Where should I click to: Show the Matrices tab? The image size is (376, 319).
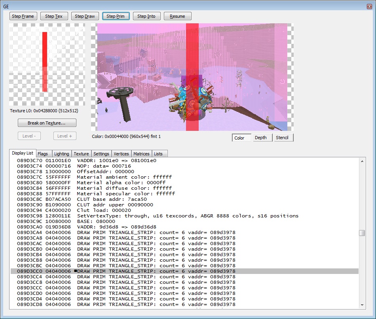141,154
